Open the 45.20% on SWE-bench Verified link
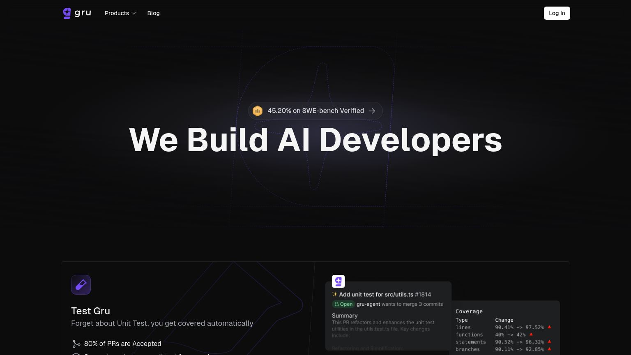Screen dimensions: 631x355 coord(315,111)
